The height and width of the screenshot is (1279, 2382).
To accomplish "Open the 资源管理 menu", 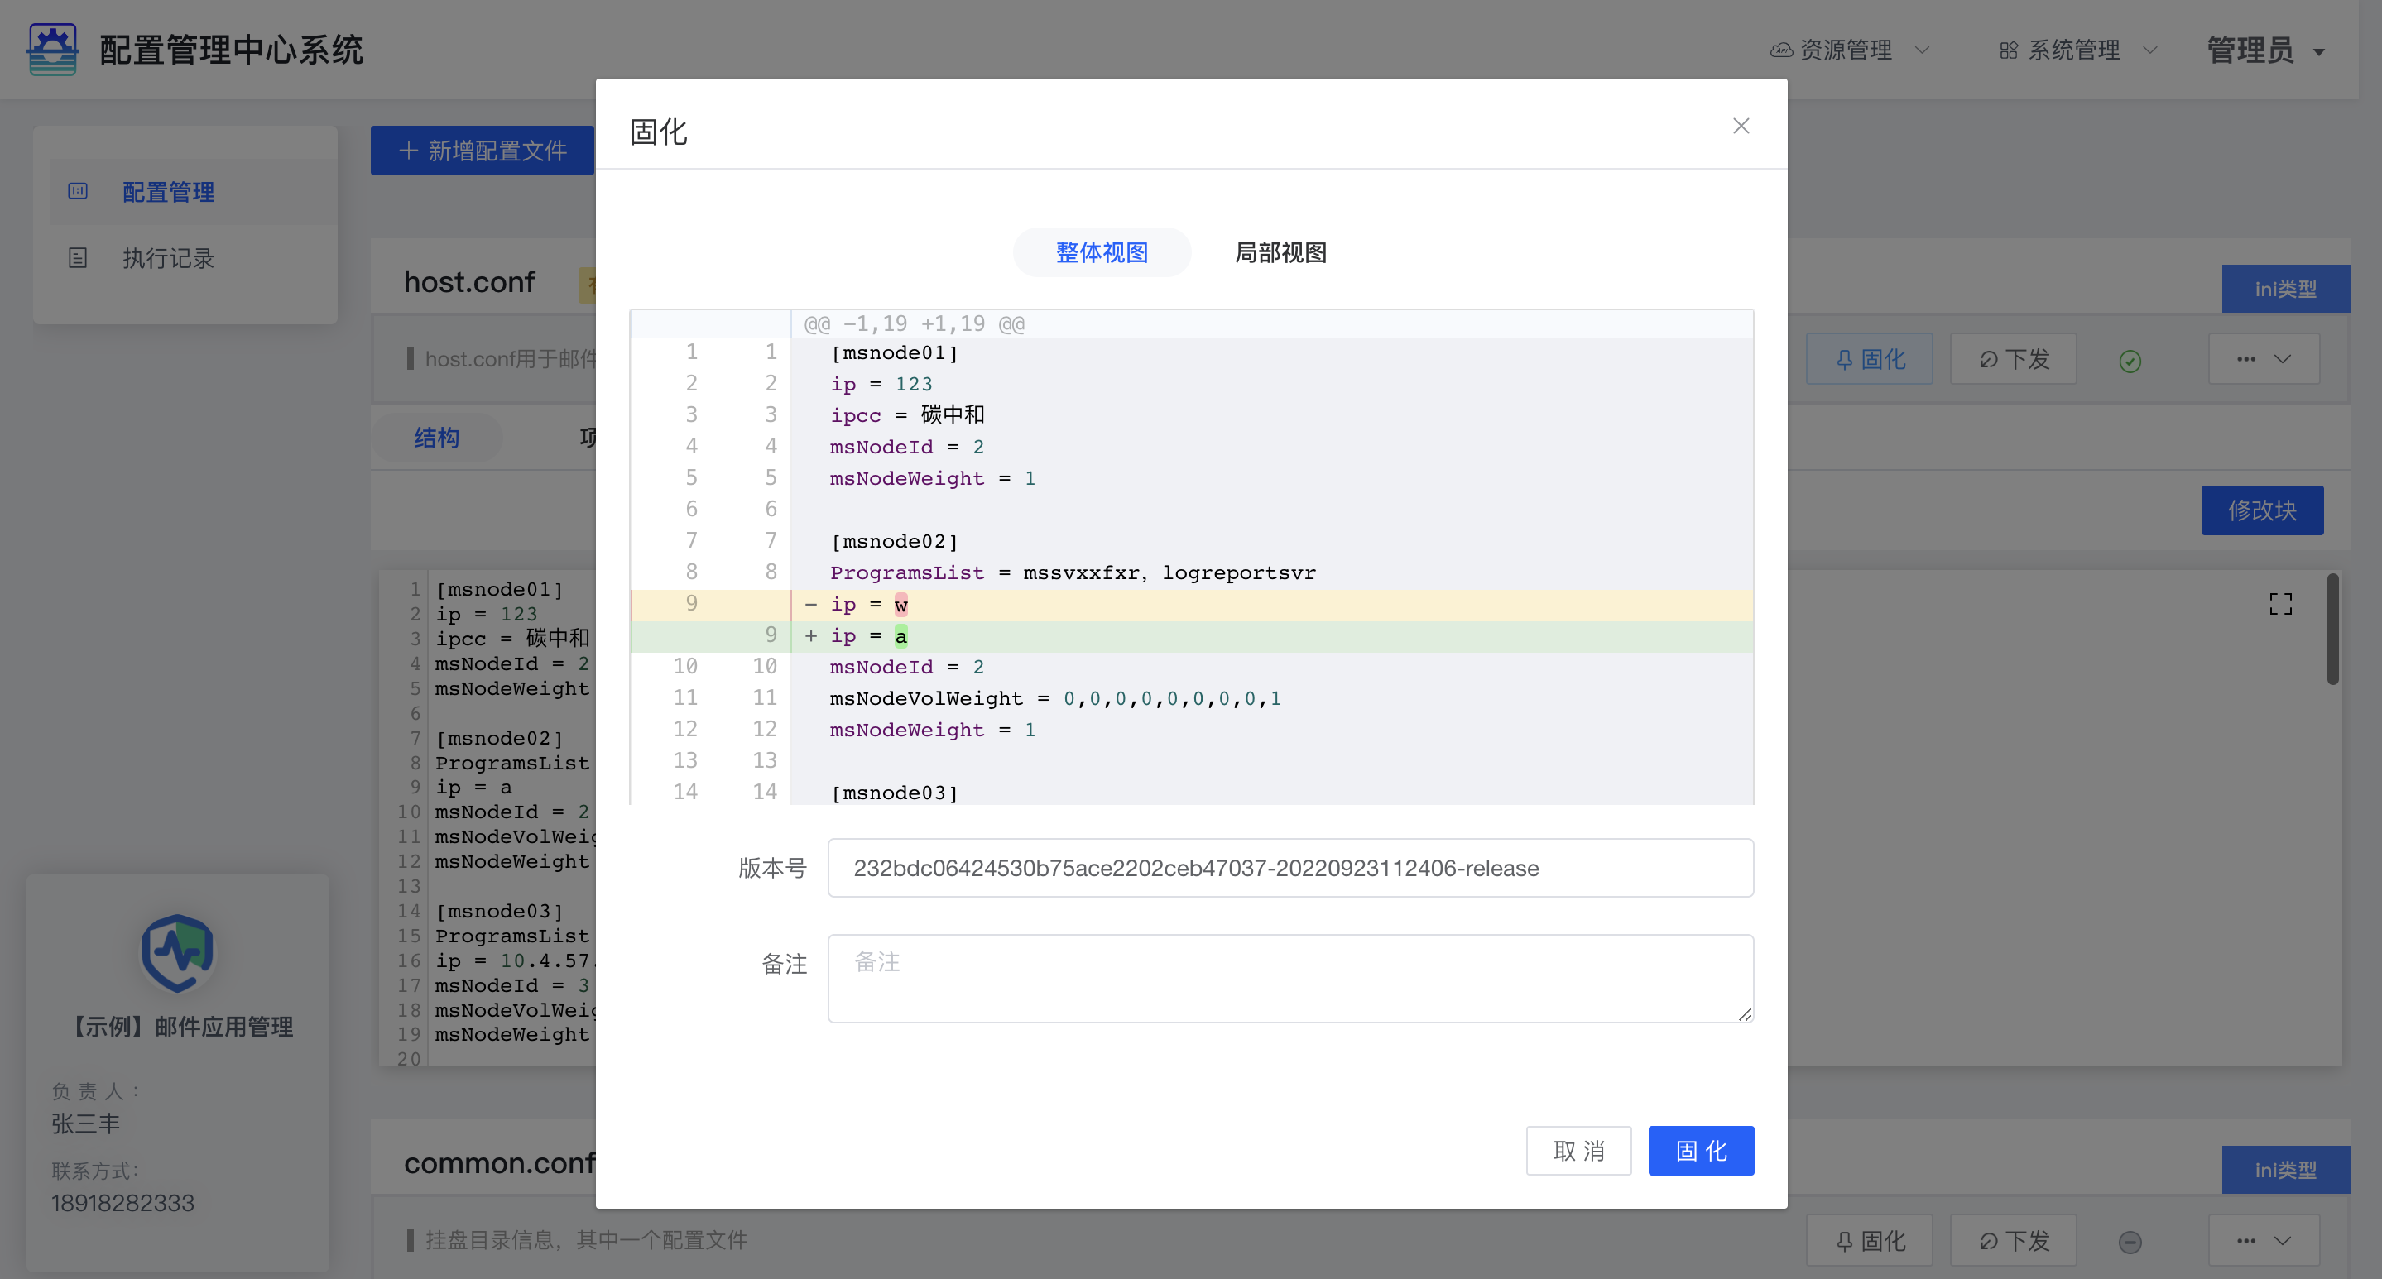I will 1849,50.
